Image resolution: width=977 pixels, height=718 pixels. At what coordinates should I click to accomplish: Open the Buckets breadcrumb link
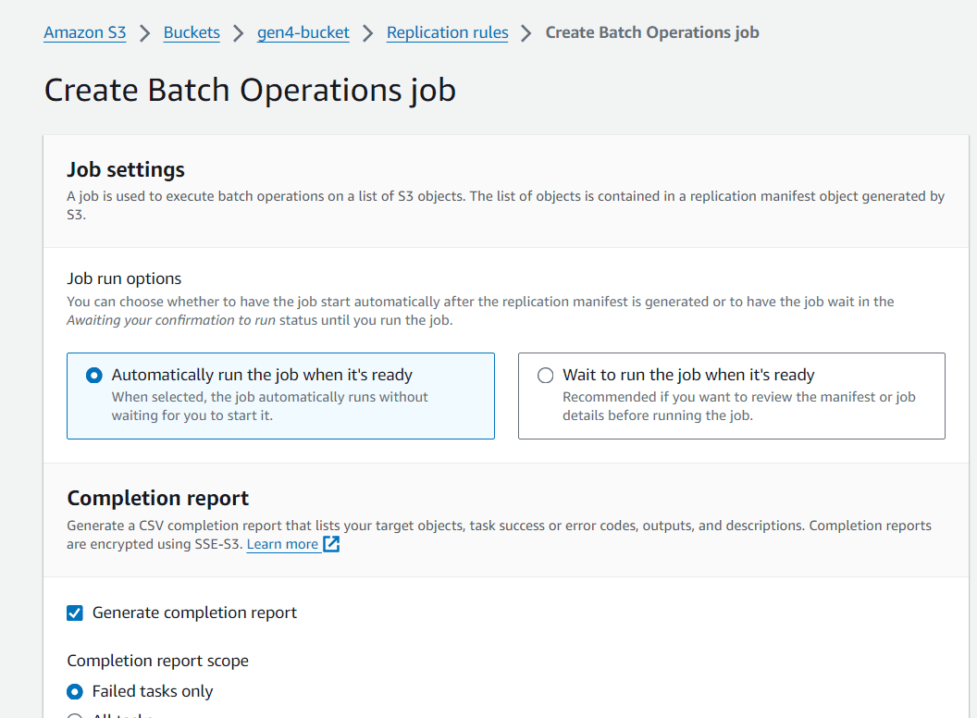192,32
